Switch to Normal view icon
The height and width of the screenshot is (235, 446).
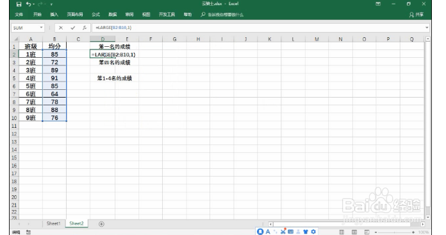click(x=342, y=232)
